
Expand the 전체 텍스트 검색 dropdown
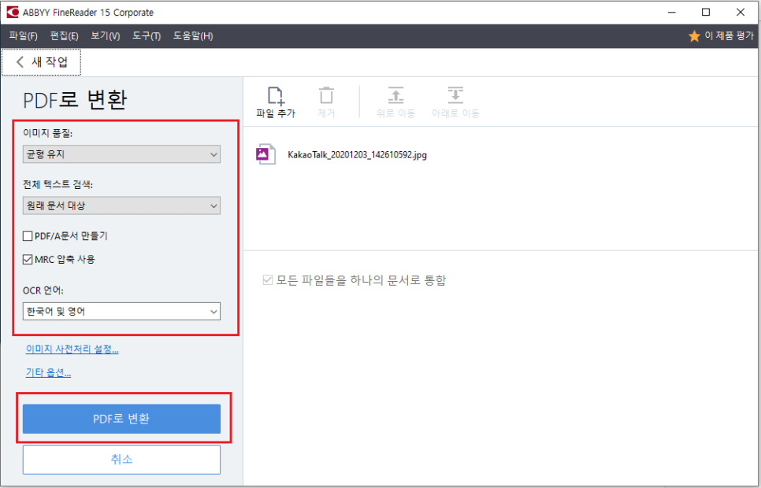point(121,205)
